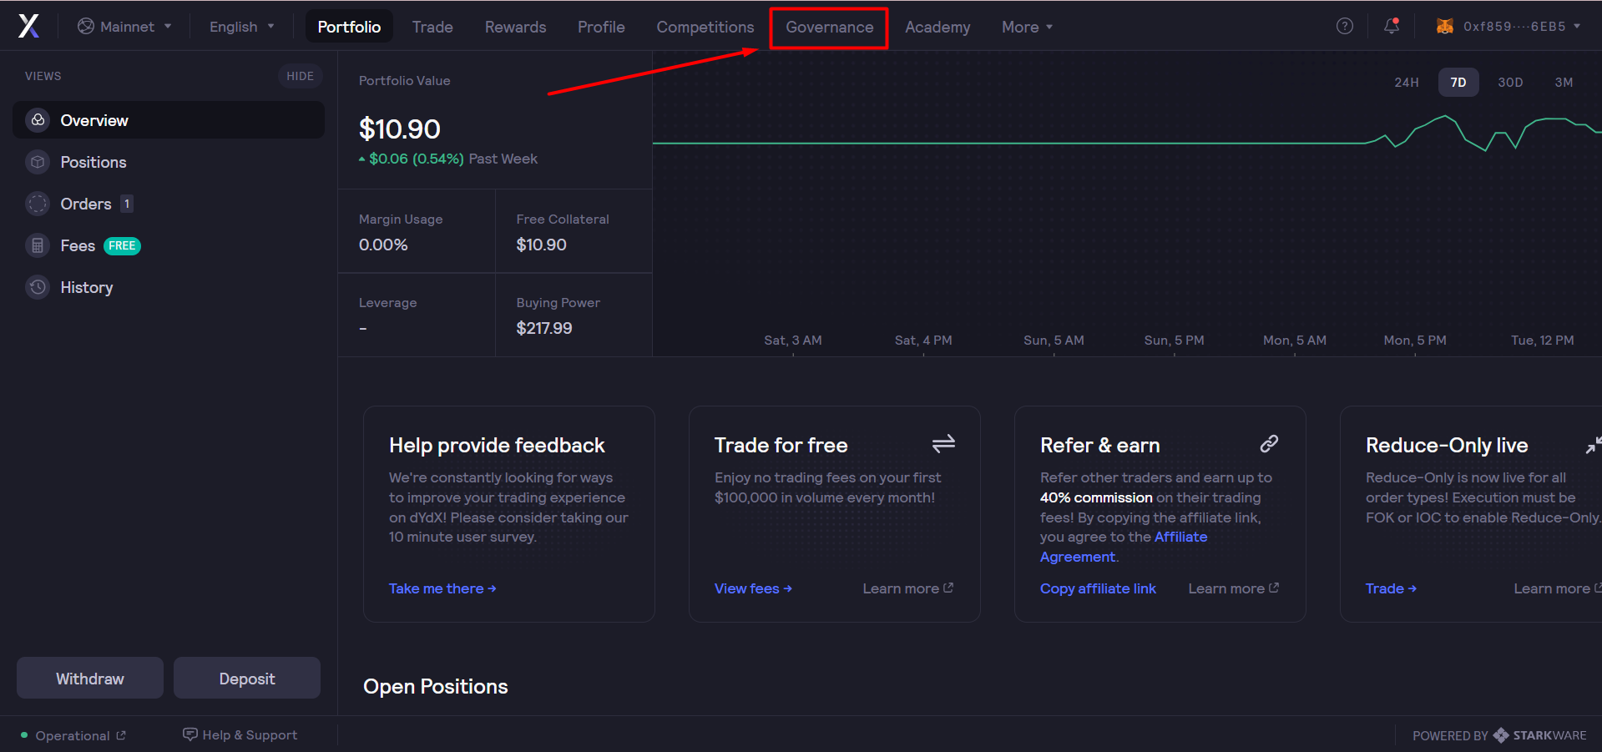
Task: Open the help question mark icon
Action: [x=1344, y=26]
